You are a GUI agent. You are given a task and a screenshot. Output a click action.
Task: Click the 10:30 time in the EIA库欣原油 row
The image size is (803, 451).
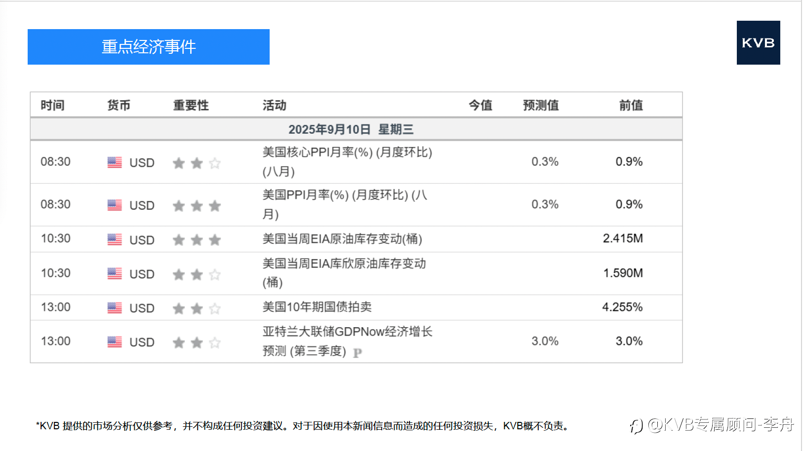56,273
